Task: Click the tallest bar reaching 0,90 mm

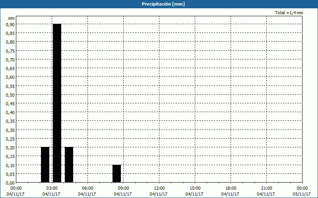Action: (x=57, y=103)
